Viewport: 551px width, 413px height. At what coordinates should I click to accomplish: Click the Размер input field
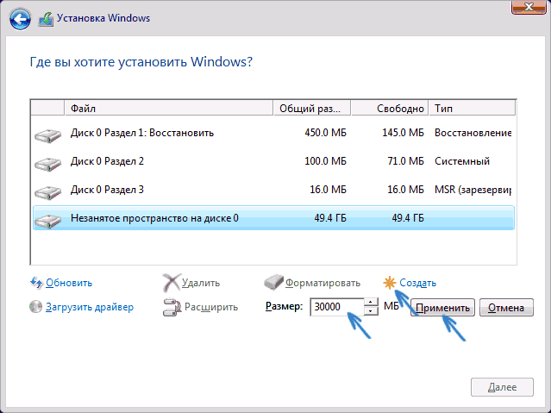click(337, 307)
